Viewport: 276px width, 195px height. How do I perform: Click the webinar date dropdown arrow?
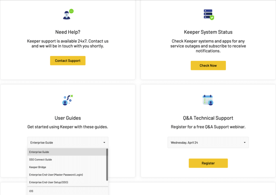click(245, 143)
